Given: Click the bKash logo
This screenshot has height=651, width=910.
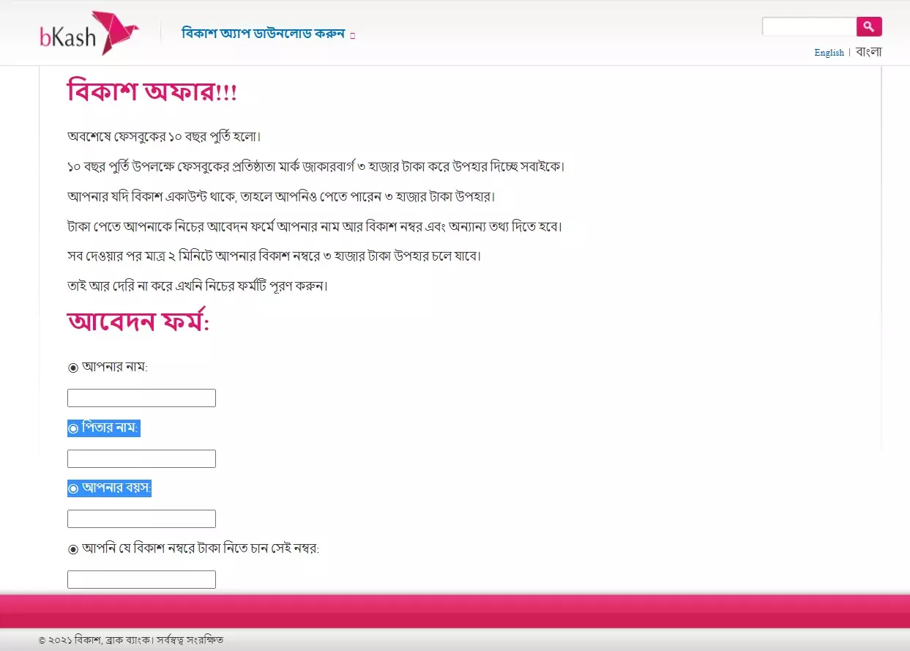Looking at the screenshot, I should [x=89, y=33].
